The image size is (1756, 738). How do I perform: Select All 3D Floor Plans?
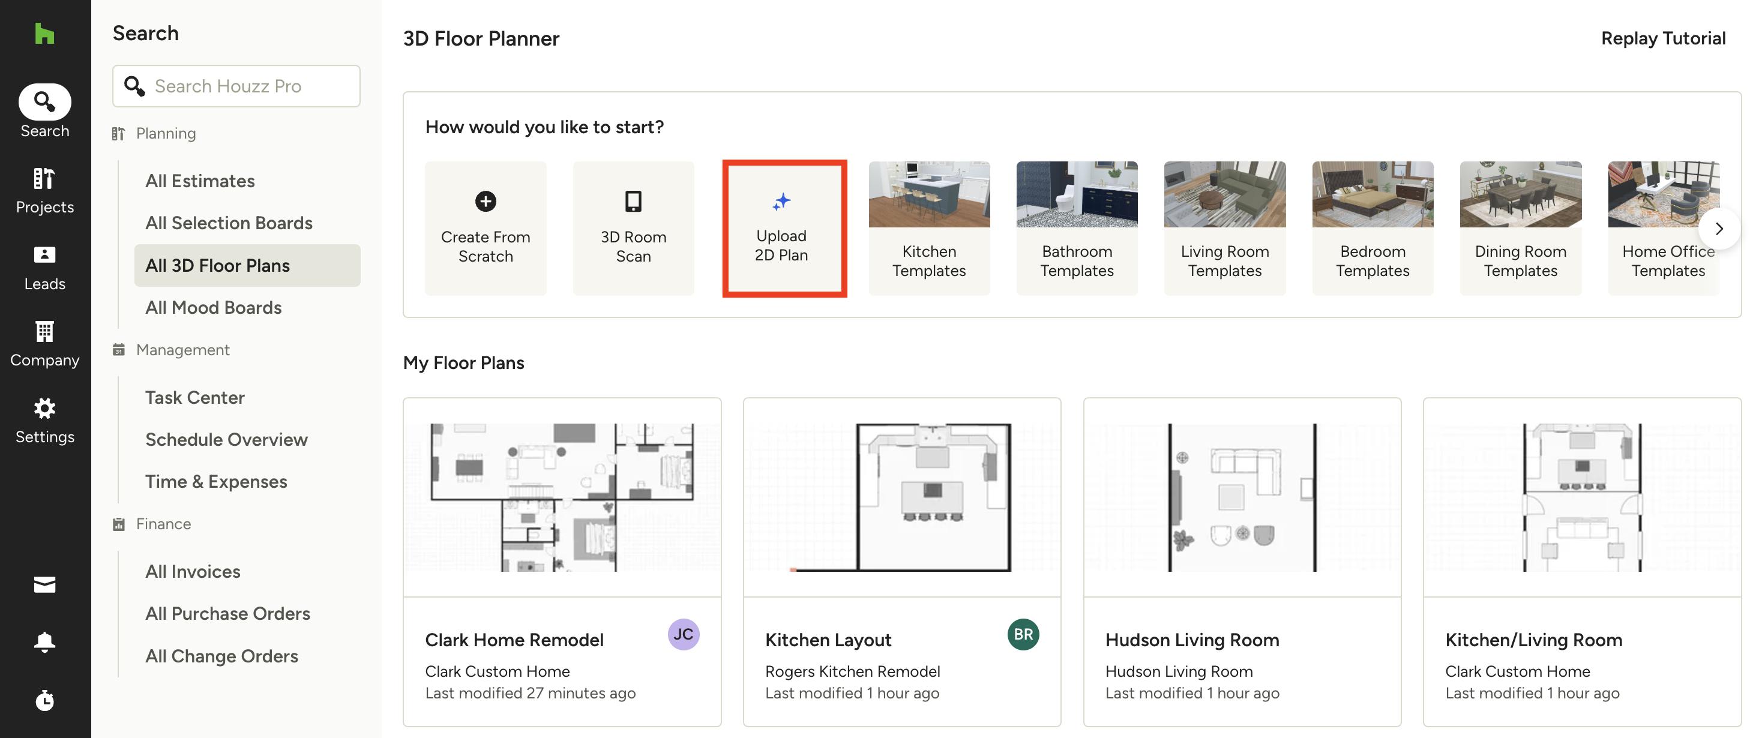point(247,265)
